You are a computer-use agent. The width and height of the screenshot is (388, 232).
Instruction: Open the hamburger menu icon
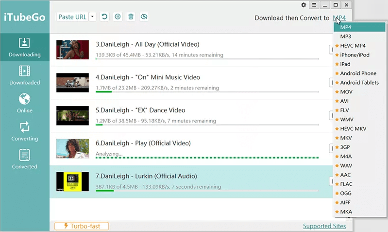pyautogui.click(x=314, y=5)
